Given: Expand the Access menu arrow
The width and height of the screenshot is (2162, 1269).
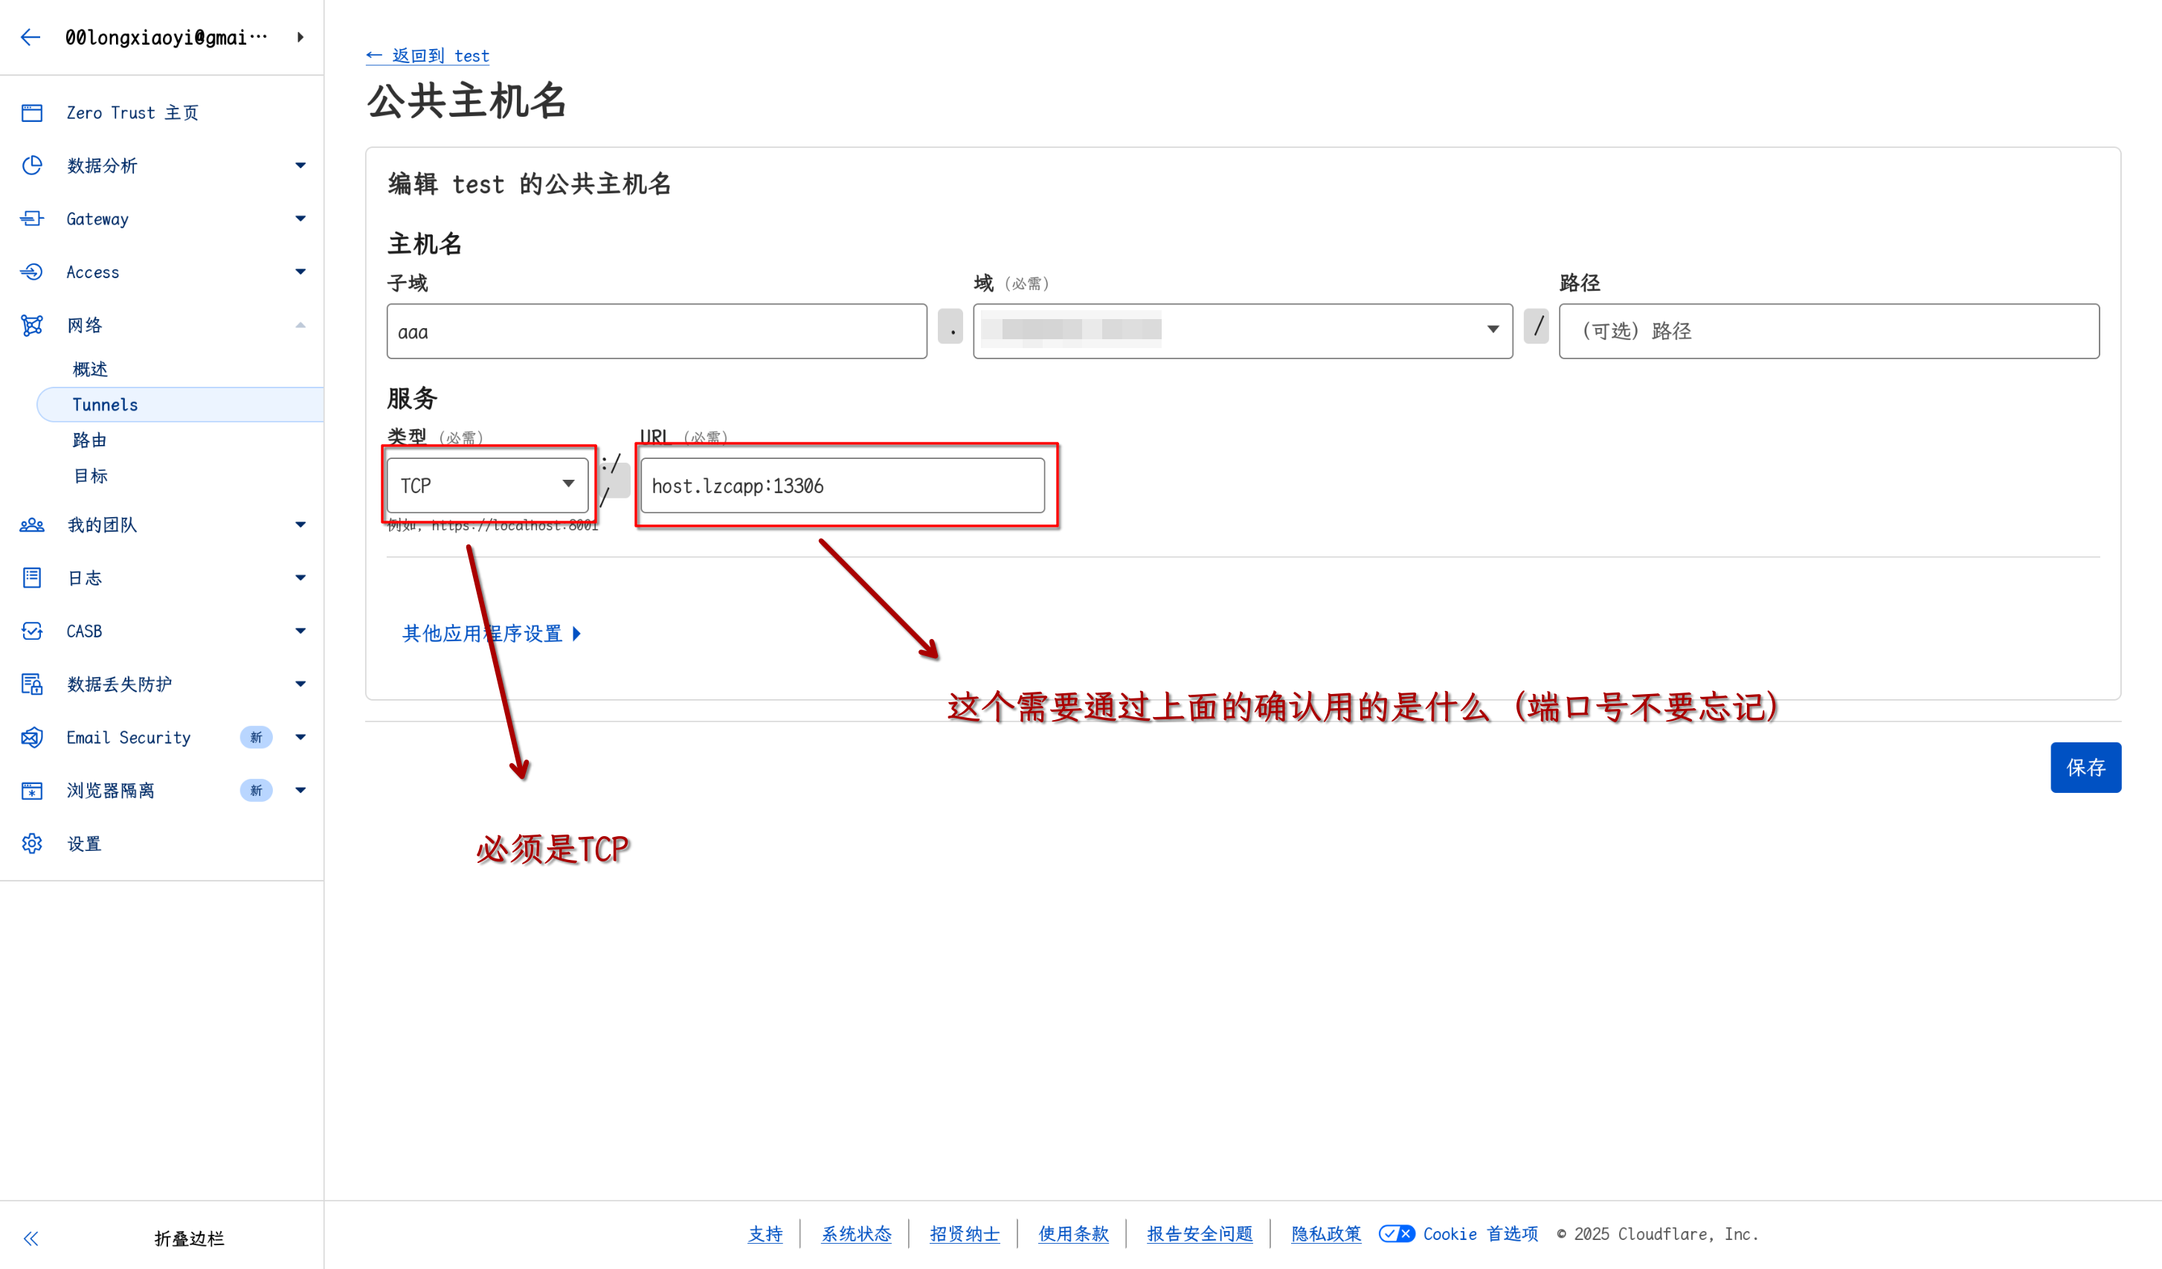Looking at the screenshot, I should (x=300, y=272).
